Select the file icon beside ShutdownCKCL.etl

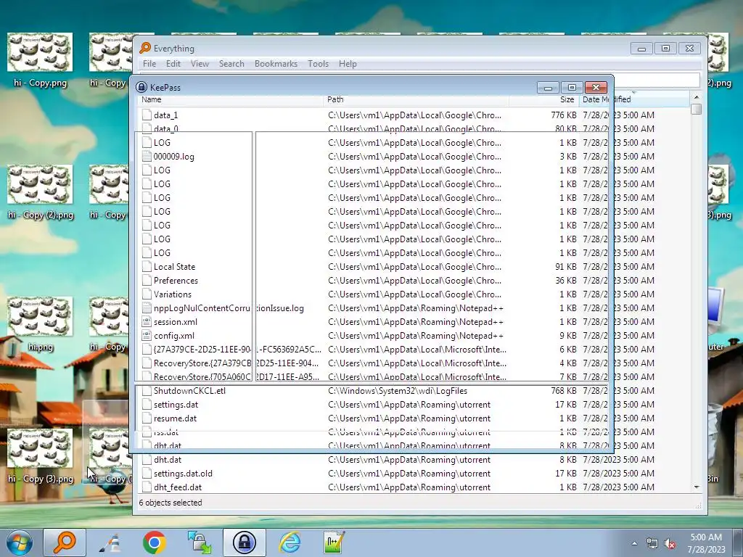tap(147, 391)
